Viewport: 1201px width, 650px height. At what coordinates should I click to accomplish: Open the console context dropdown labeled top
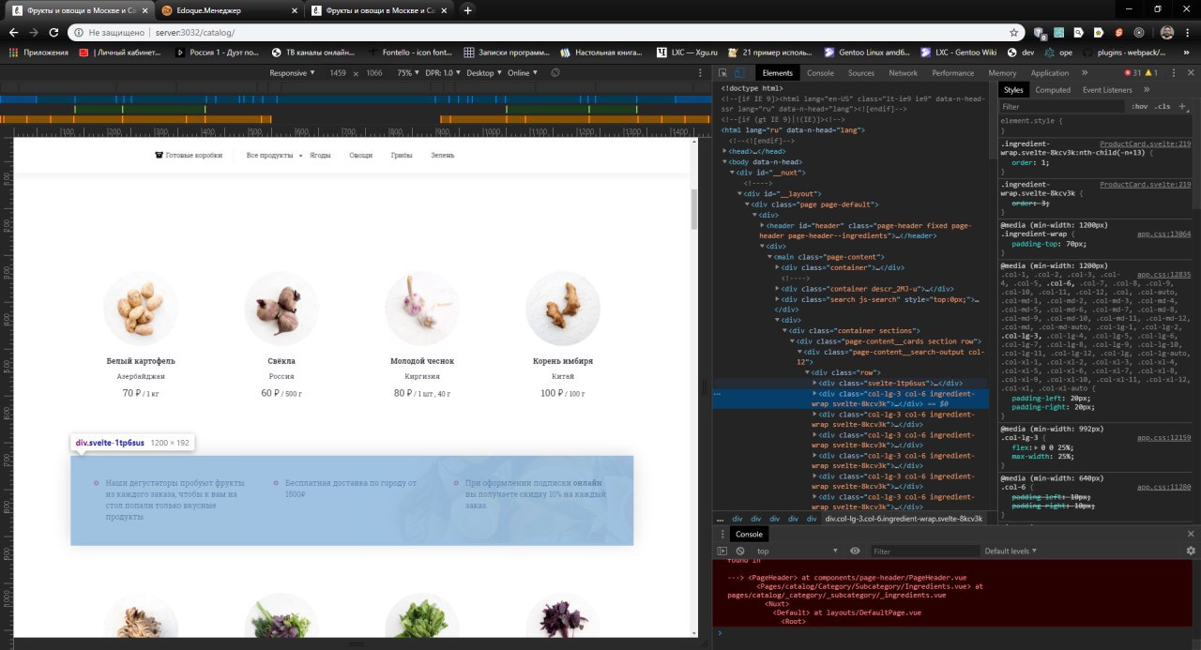click(798, 552)
